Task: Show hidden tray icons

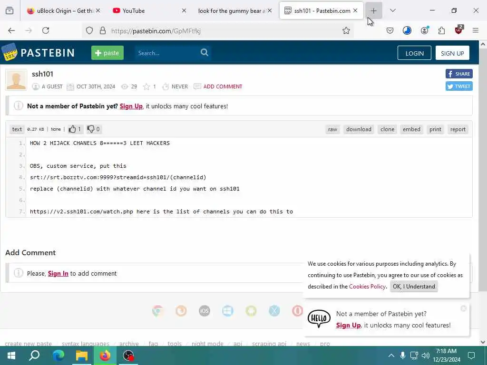Action: coord(391,355)
